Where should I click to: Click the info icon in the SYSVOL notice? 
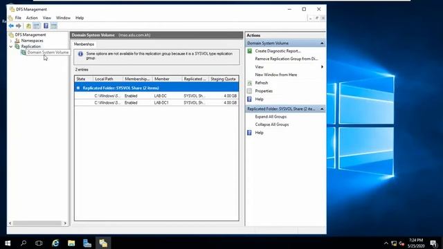click(x=80, y=54)
